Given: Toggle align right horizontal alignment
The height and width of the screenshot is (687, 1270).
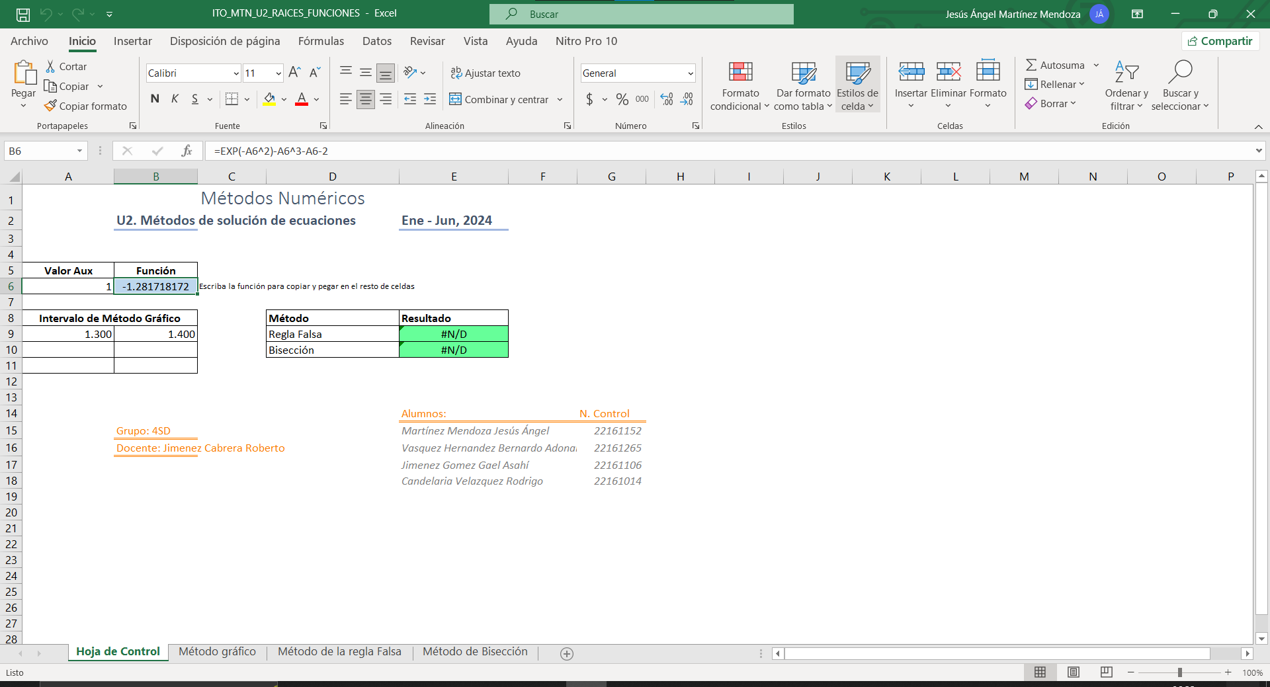Looking at the screenshot, I should (386, 99).
